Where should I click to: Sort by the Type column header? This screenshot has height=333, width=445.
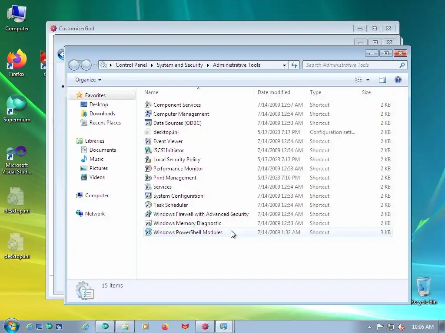[333, 92]
